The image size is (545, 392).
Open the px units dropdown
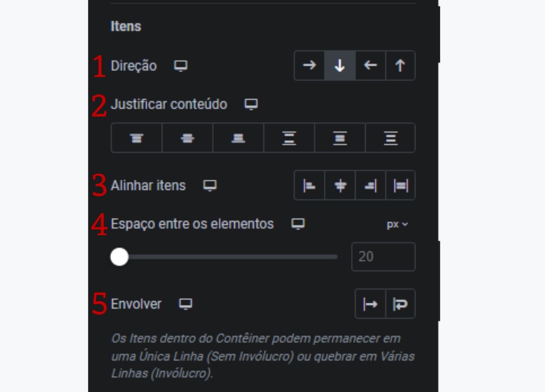click(397, 224)
